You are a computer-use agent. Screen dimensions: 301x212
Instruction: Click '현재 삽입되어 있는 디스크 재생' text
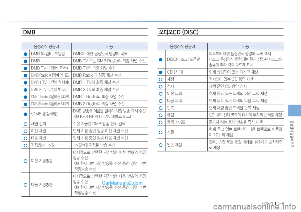click(233, 72)
